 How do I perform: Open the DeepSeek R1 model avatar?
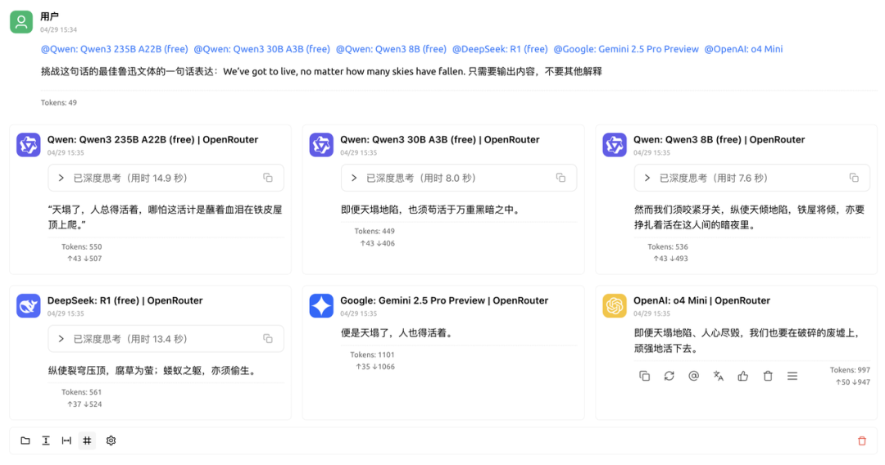[28, 306]
